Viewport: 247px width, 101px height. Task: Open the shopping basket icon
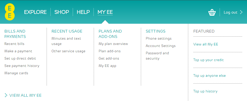(x=212, y=12)
